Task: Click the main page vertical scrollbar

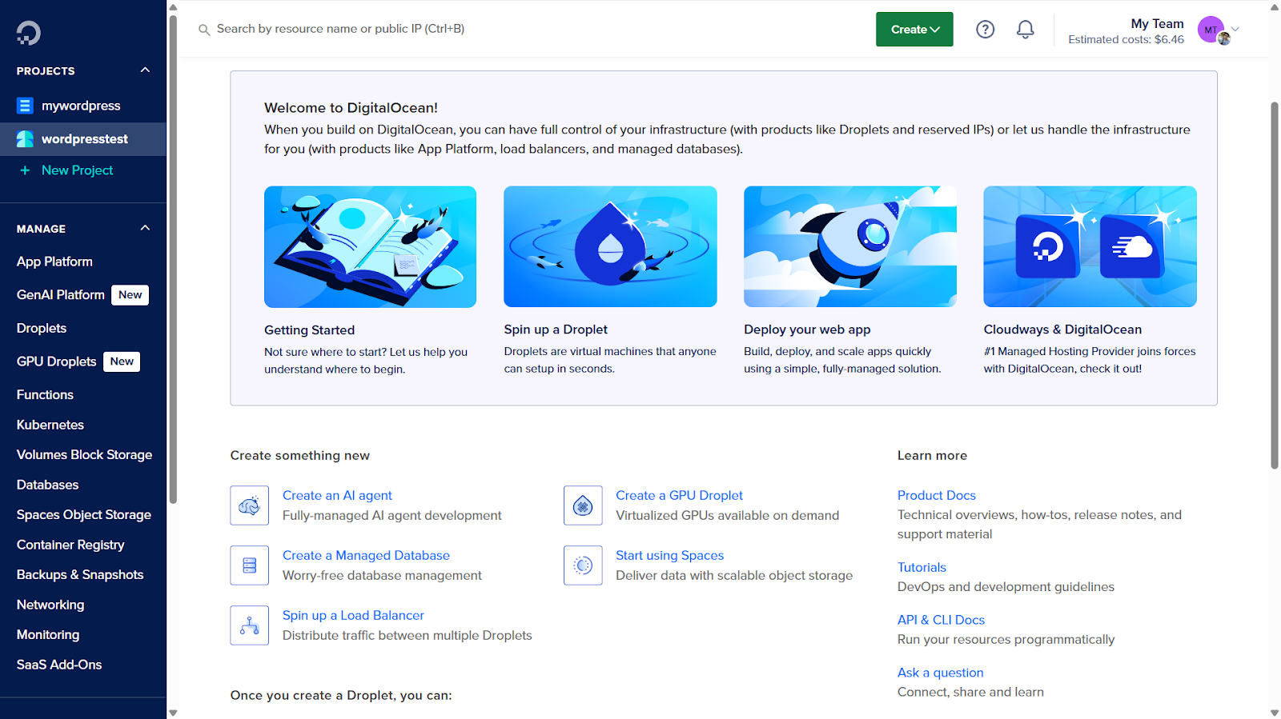Action: pos(1275,285)
